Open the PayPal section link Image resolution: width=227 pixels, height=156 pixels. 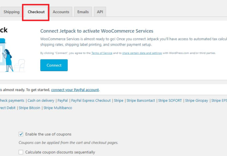click(x=63, y=101)
